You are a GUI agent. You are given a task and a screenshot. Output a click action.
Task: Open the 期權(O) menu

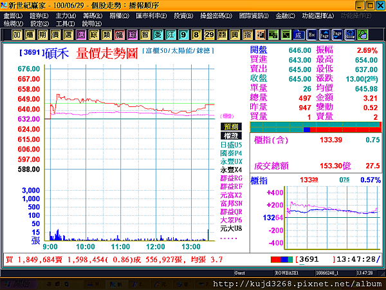point(120,15)
